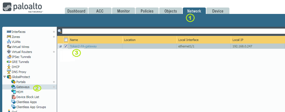This screenshot has width=285, height=112.
Task: Click the GRE Tunnels icon
Action: [x=9, y=62]
